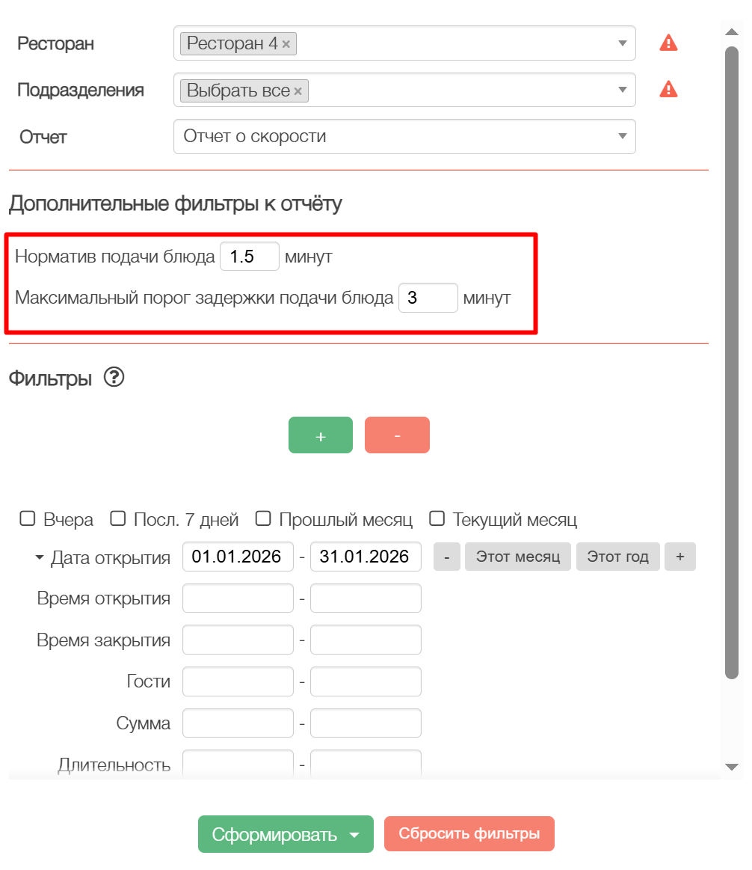Remove the Выбрать все tag
752x870 pixels.
298,91
